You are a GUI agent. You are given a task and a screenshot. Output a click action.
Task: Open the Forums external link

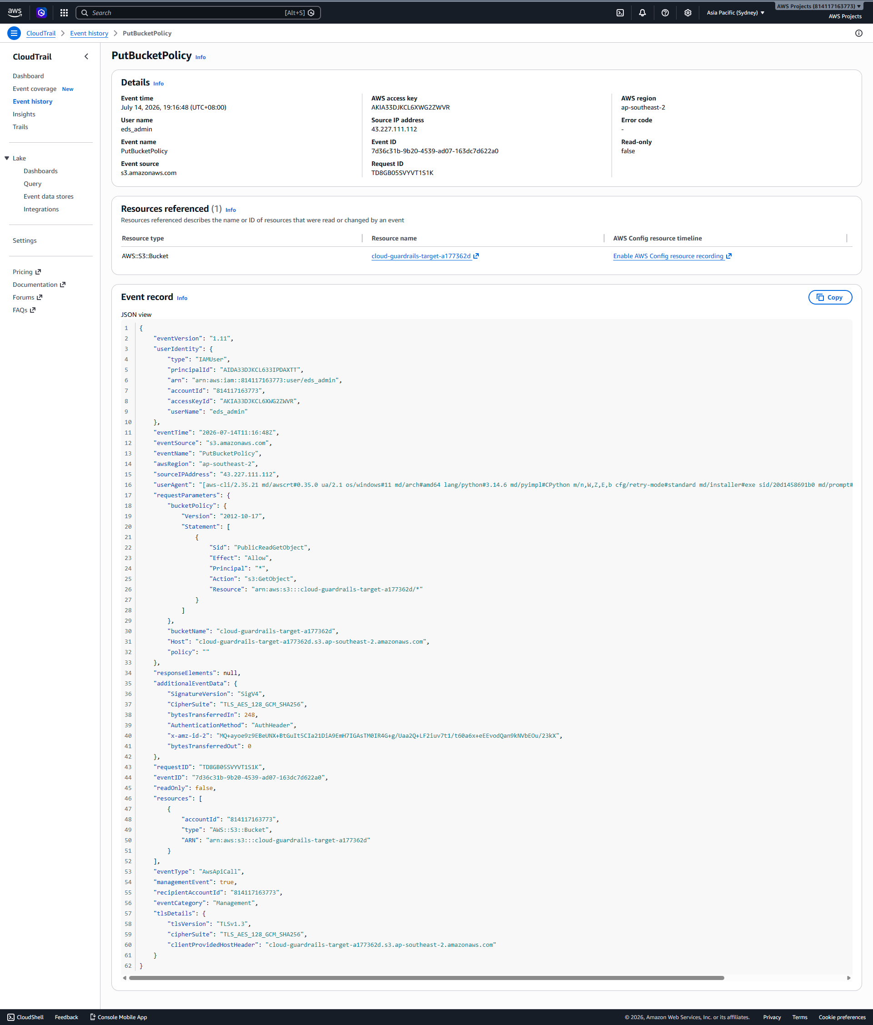tap(28, 297)
